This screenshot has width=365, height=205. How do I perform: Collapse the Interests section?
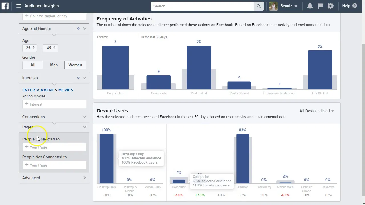tap(85, 78)
